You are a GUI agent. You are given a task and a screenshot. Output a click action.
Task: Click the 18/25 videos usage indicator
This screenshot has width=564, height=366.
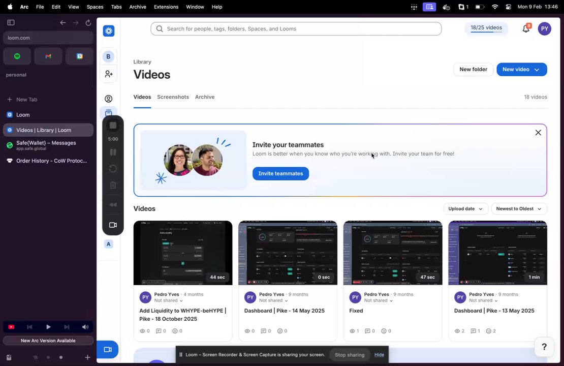[x=486, y=28]
